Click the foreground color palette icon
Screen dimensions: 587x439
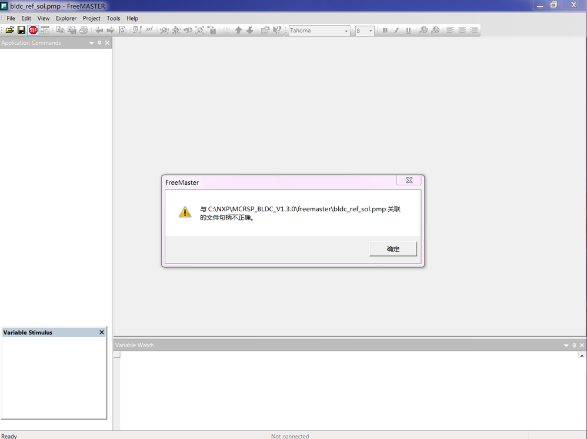point(423,31)
